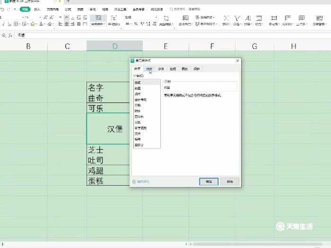Click the formula bar input field

pyautogui.click(x=173, y=35)
